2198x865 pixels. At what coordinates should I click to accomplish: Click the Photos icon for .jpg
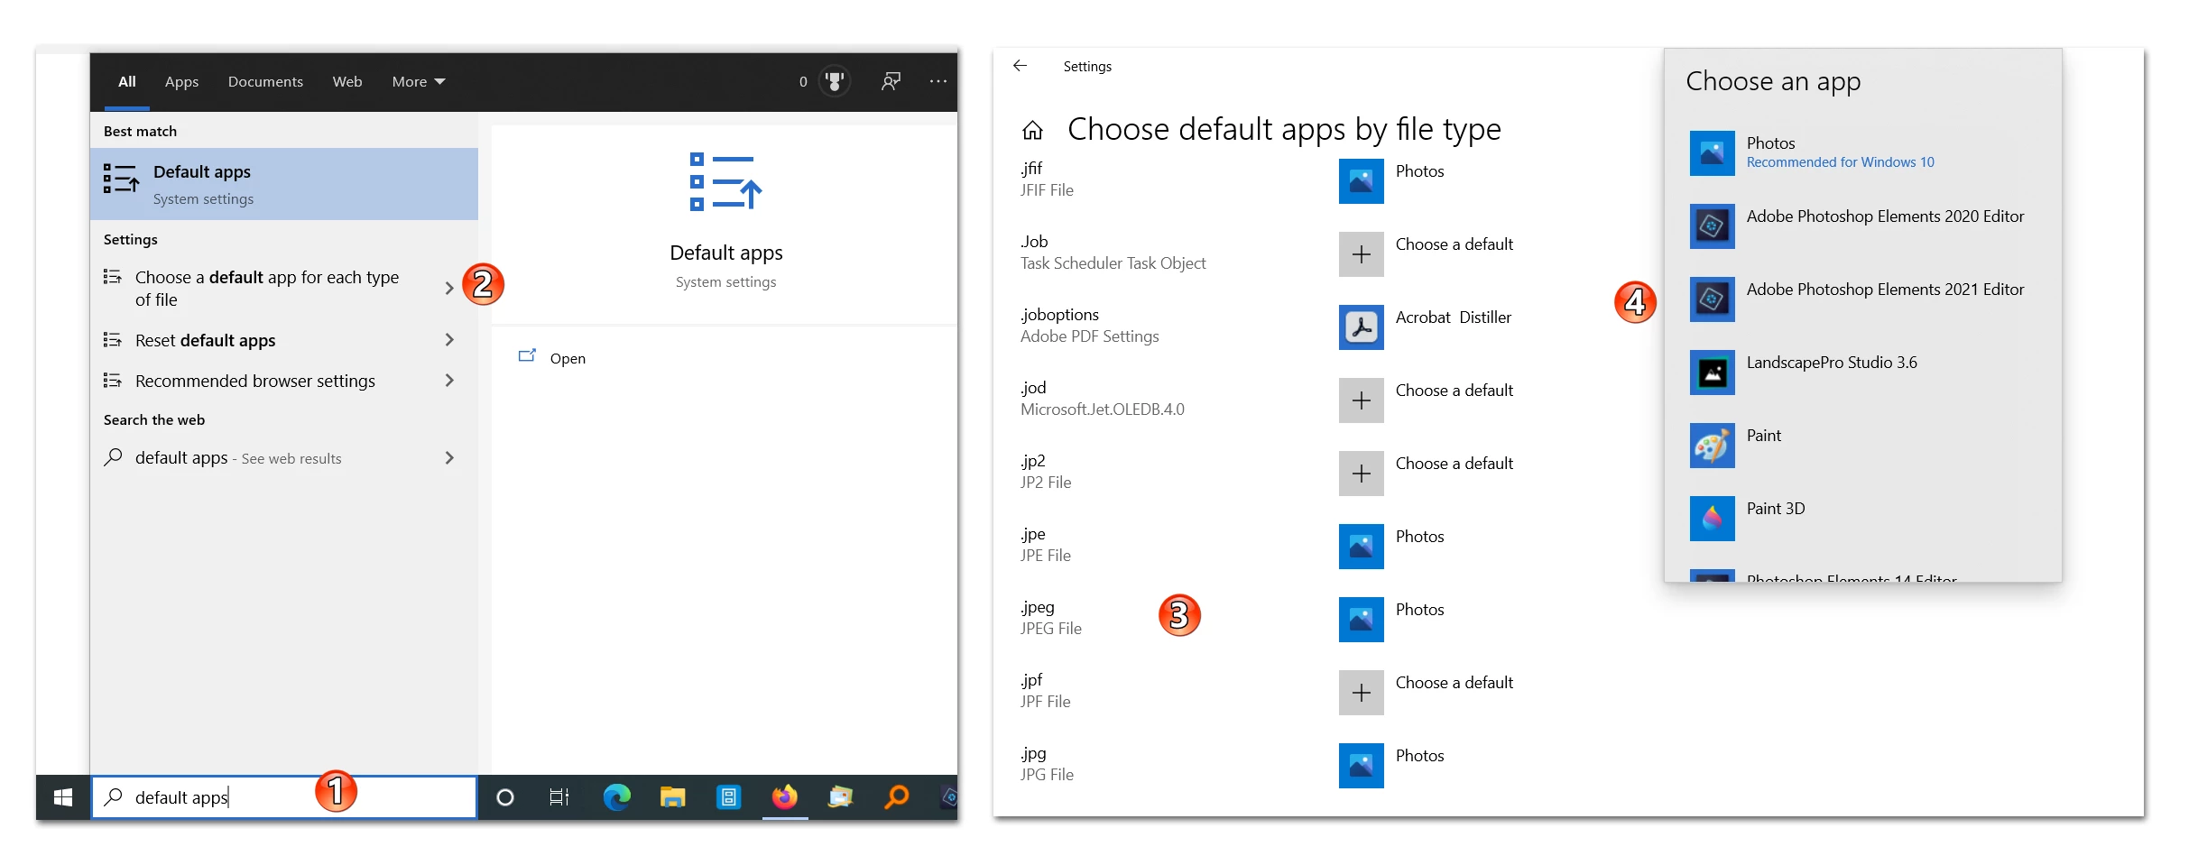1362,766
